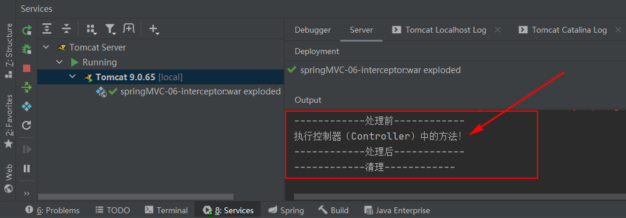Image resolution: width=626 pixels, height=218 pixels.
Task: Click the Output panel horizontal scrollbar
Action: point(460,197)
